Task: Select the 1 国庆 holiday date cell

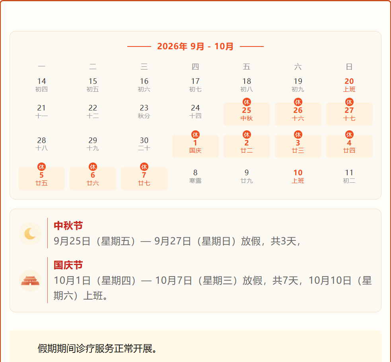Action: 195,146
